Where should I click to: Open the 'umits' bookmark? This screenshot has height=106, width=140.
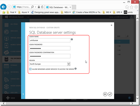tap(128, 12)
